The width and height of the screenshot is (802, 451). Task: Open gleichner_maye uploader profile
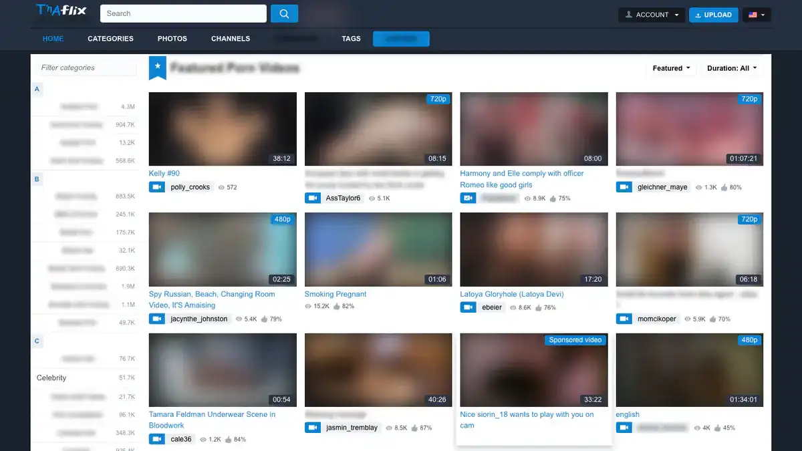(x=662, y=187)
